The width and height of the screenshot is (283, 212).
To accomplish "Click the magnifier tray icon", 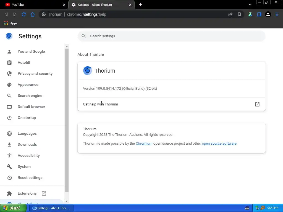I will click(x=263, y=208).
